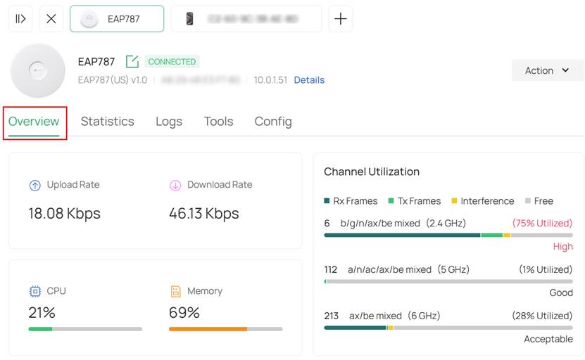Viewport: 585px width, 360px height.
Task: Open the Logs tab
Action: click(x=169, y=122)
